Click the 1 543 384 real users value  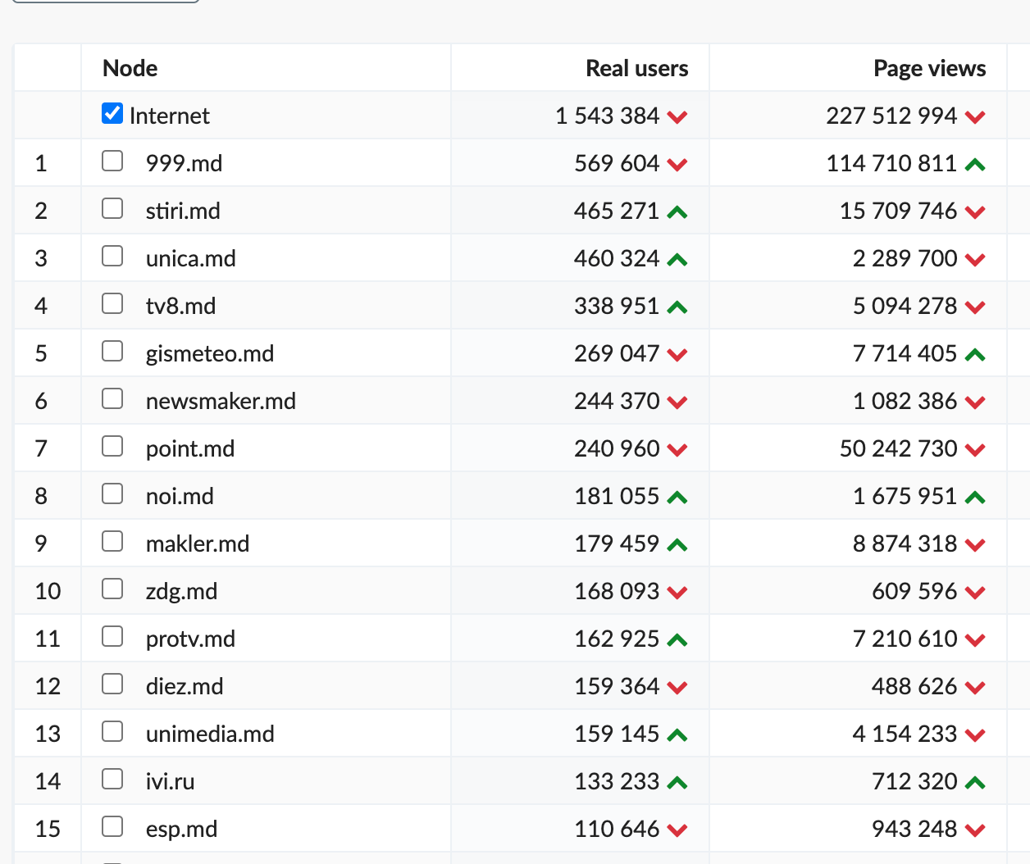click(608, 116)
